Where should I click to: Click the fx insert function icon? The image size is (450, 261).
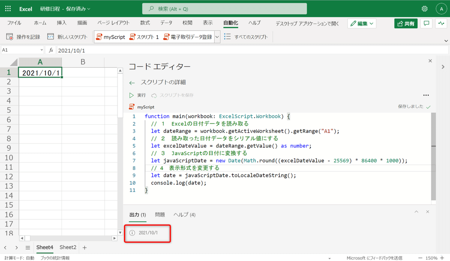pyautogui.click(x=51, y=50)
